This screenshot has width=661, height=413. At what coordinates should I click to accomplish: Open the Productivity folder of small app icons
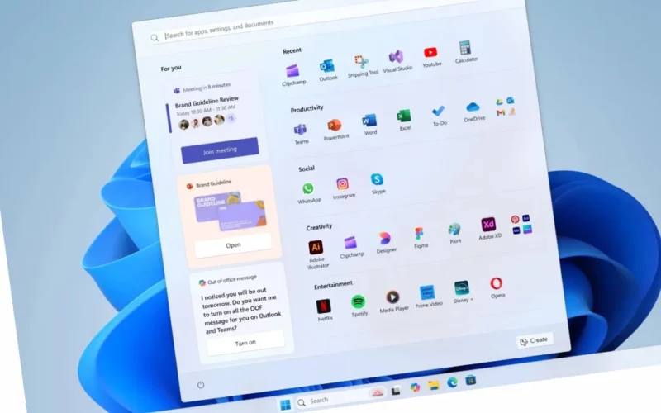coord(505,107)
